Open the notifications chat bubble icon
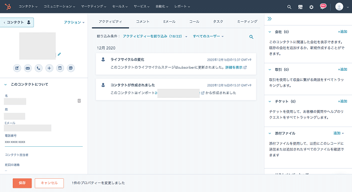Image resolution: width=352 pixels, height=192 pixels. [323, 6]
